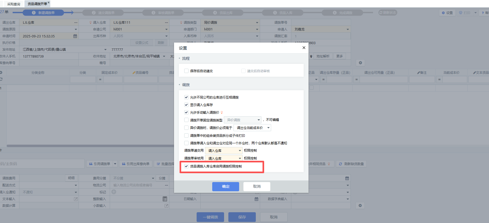This screenshot has height=223, width=489.
Task: Click the hint bulb beside 允许手动输入调拨价
Action: point(222,113)
